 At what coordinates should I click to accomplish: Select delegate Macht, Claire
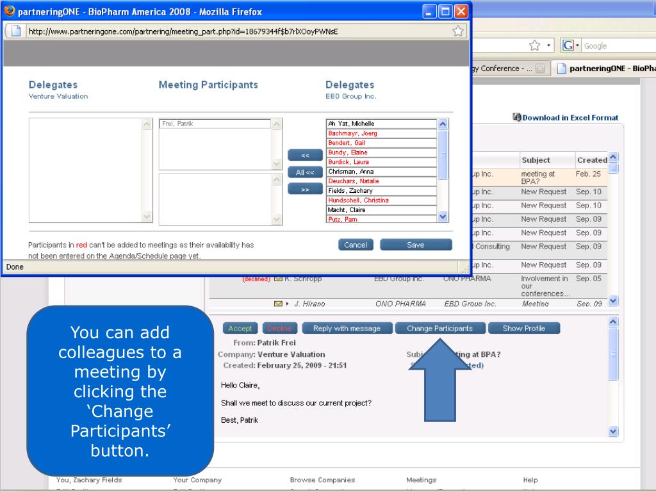[x=381, y=210]
